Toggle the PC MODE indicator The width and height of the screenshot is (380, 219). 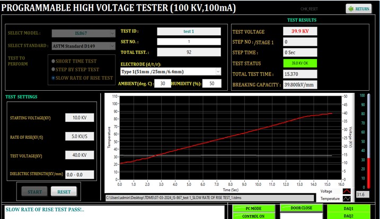[254, 208]
